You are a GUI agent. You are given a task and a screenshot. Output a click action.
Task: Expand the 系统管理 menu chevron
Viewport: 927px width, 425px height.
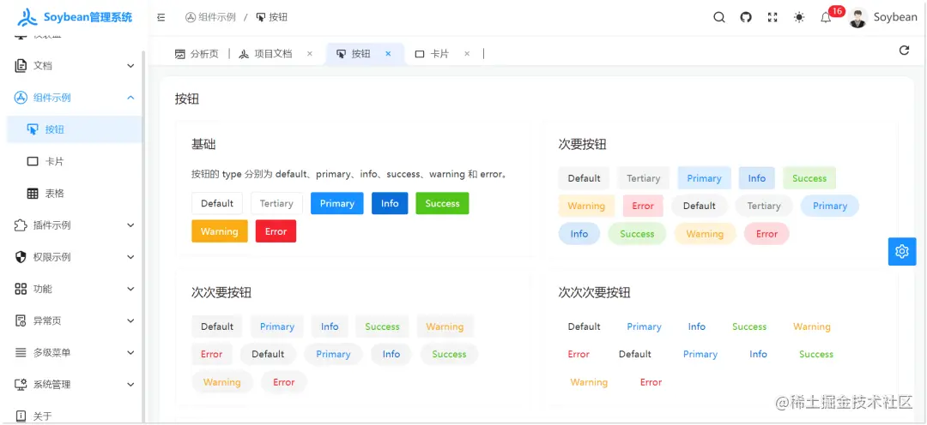coord(131,384)
